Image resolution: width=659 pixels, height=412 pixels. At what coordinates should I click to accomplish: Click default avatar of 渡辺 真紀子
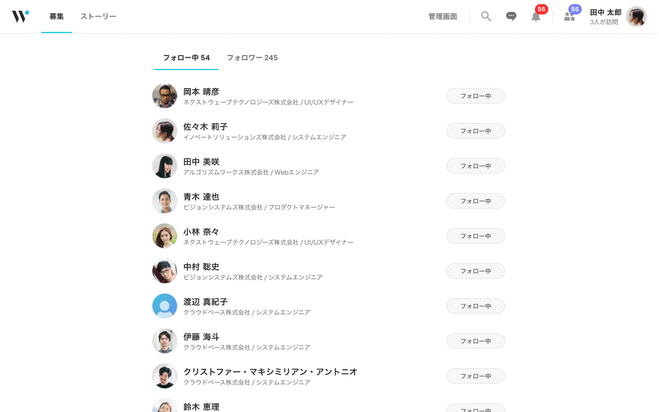click(165, 306)
